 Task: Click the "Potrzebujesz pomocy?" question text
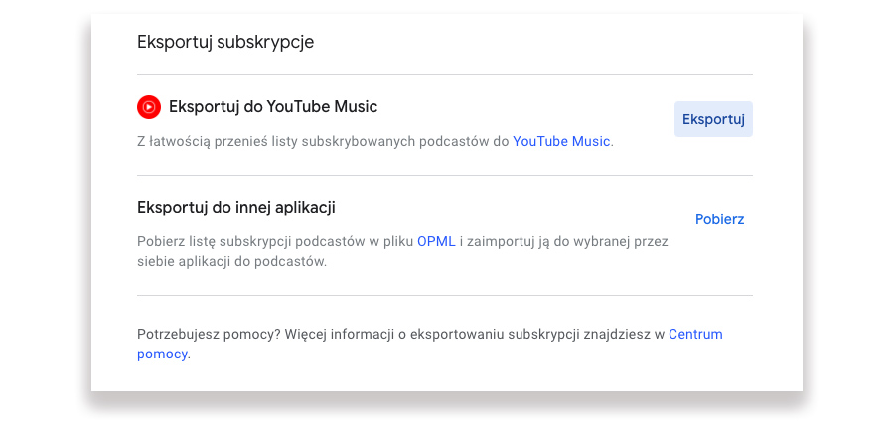click(x=209, y=334)
